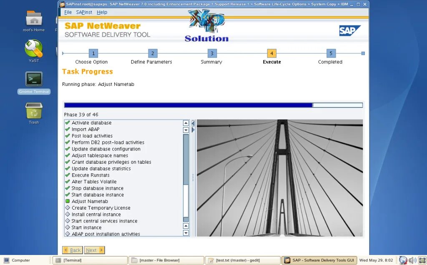The image size is (427, 265).
Task: Click the Back button
Action: [73, 250]
